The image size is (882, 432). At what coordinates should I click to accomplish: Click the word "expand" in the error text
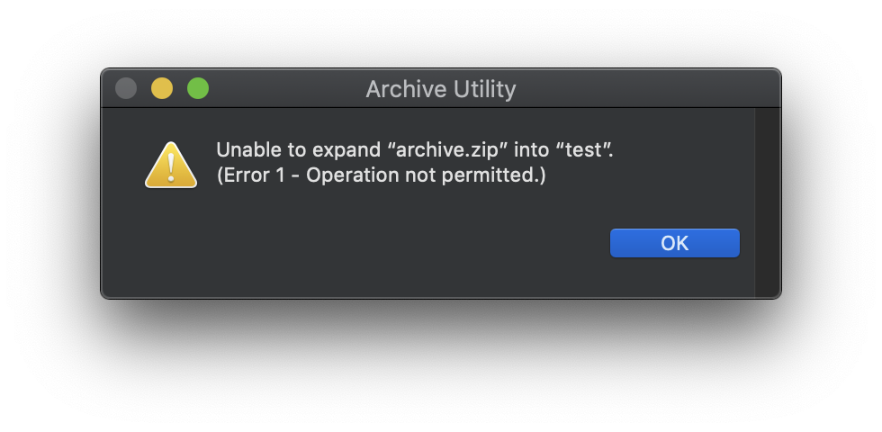coord(346,151)
